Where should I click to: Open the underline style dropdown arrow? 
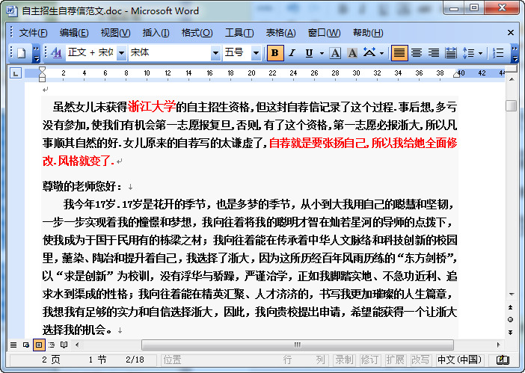point(322,53)
